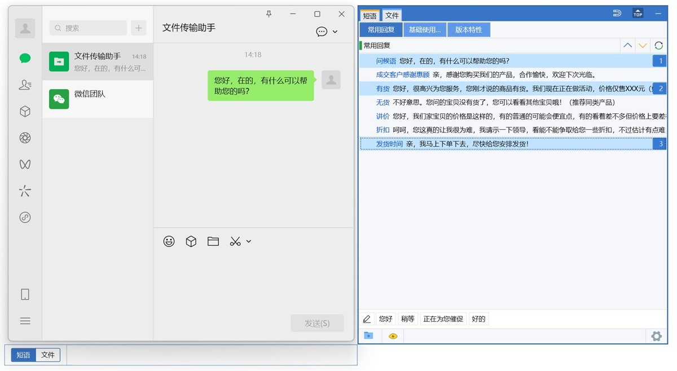Open the Contacts icon in WeChat sidebar

click(25, 85)
